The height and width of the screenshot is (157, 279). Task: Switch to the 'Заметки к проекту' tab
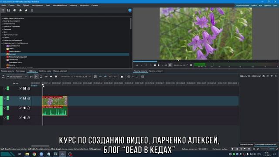(x=156, y=71)
